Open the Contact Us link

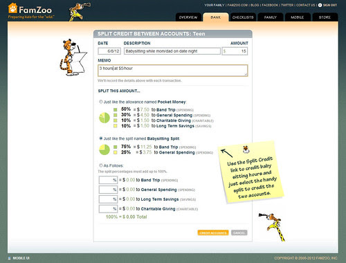click(305, 5)
